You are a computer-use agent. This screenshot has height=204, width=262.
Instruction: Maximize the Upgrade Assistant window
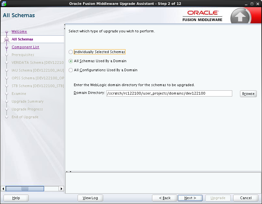pos(252,4)
